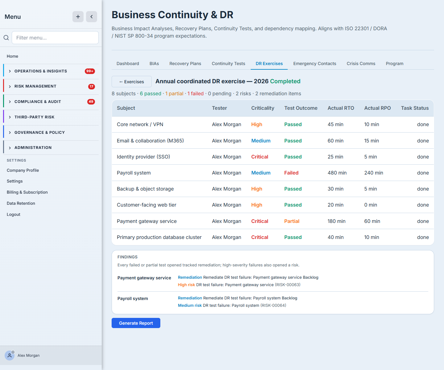
Task: Click the 99+ badge on Operations & Insights
Action: (x=90, y=71)
